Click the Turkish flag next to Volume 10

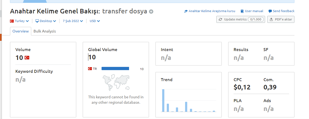pyautogui.click(x=27, y=57)
